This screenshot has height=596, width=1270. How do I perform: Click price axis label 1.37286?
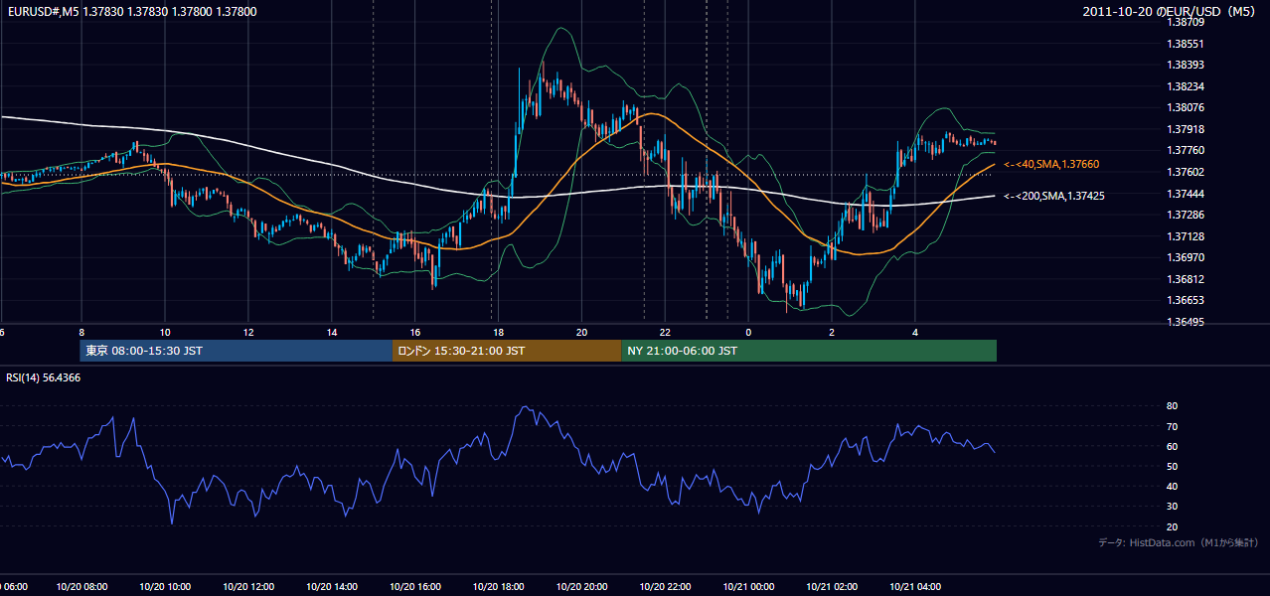tap(1187, 215)
